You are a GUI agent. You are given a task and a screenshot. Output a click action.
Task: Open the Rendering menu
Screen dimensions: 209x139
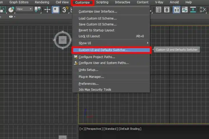42,2
